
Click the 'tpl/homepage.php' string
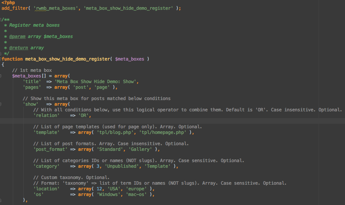[163, 132]
